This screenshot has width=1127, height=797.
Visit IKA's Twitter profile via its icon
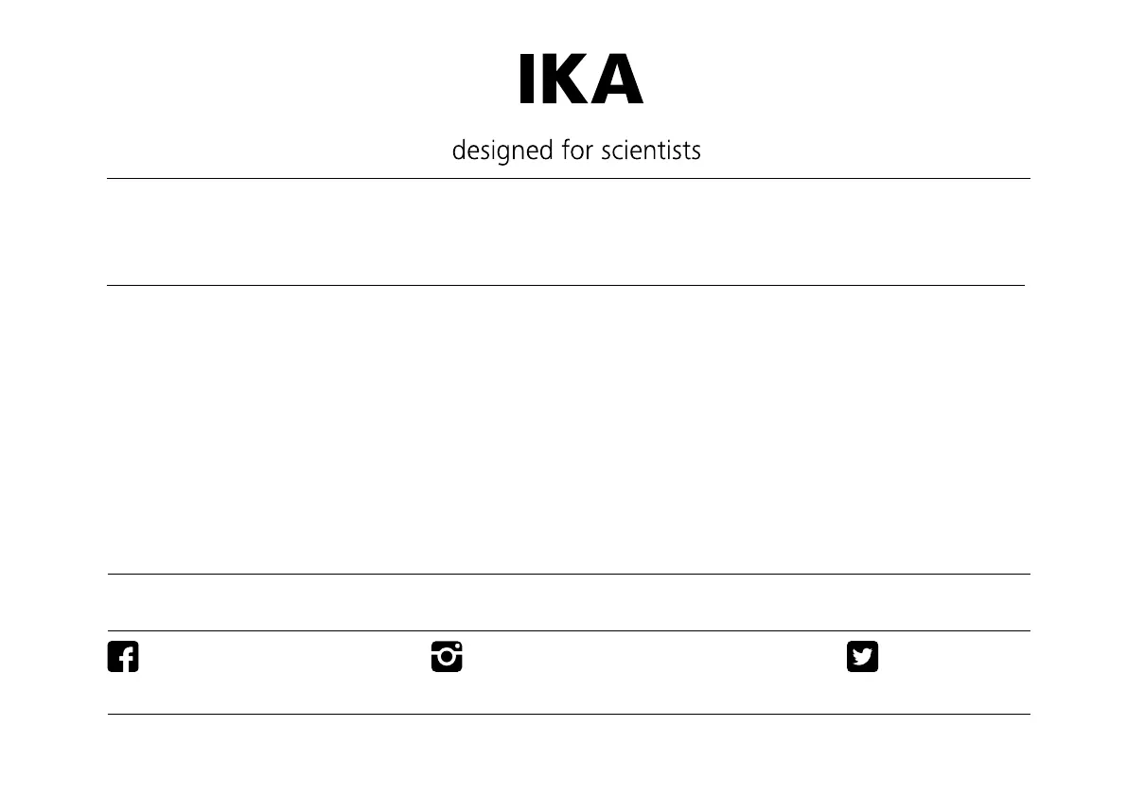[862, 656]
